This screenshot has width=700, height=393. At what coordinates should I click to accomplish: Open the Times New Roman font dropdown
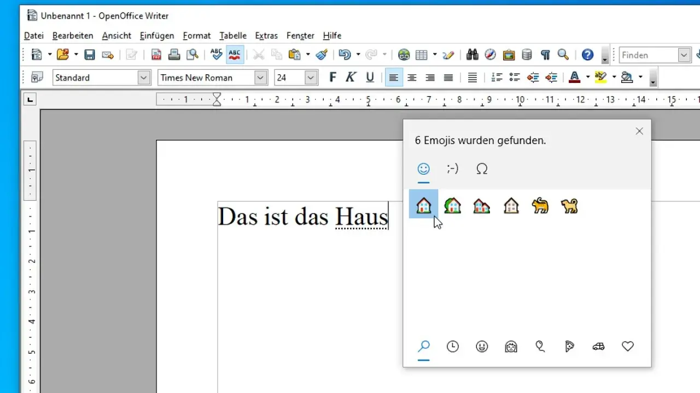point(261,78)
